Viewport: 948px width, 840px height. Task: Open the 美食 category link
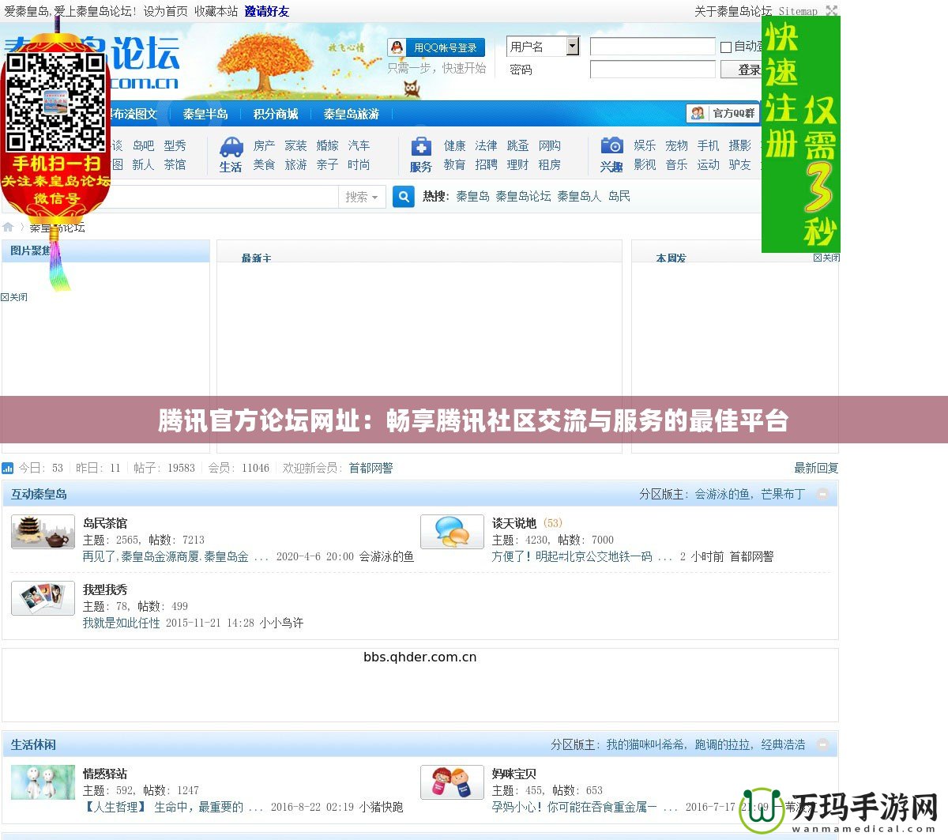point(264,164)
